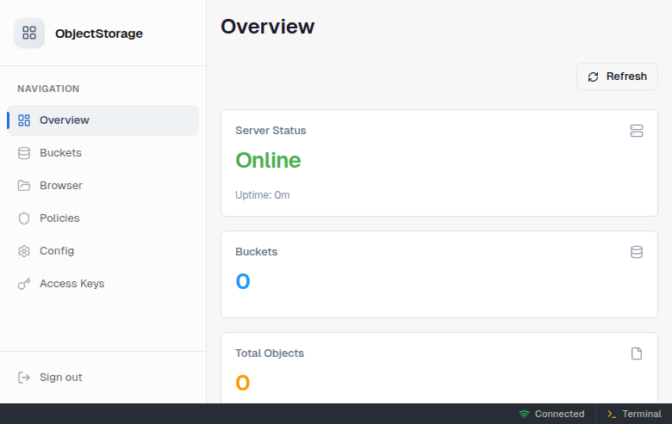Viewport: 672px width, 424px height.
Task: Click the Browser folder icon in sidebar
Action: click(24, 186)
